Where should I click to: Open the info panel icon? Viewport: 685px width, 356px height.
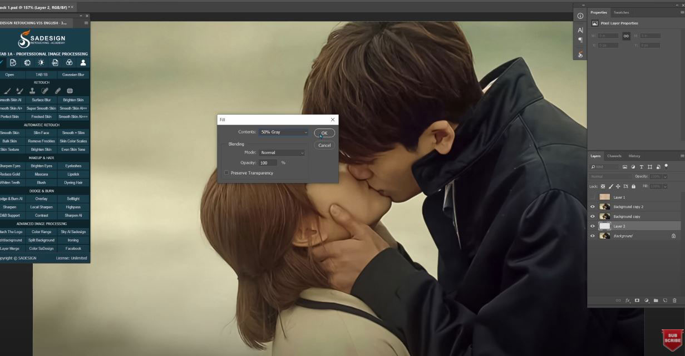(580, 16)
